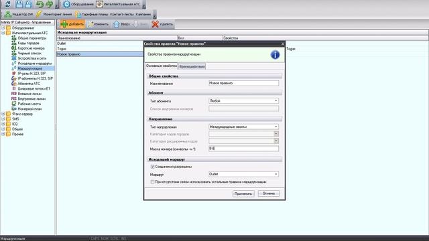Select Номерной план icon in tree

pyautogui.click(x=14, y=108)
